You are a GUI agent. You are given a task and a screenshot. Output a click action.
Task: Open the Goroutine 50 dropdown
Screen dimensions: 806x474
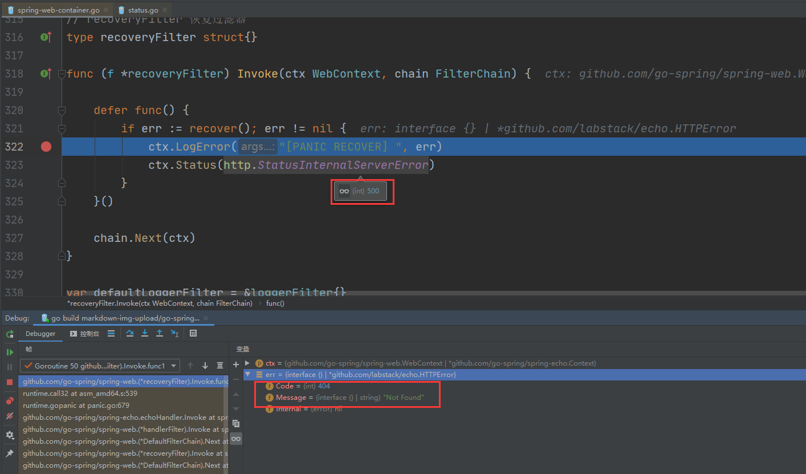pyautogui.click(x=100, y=366)
